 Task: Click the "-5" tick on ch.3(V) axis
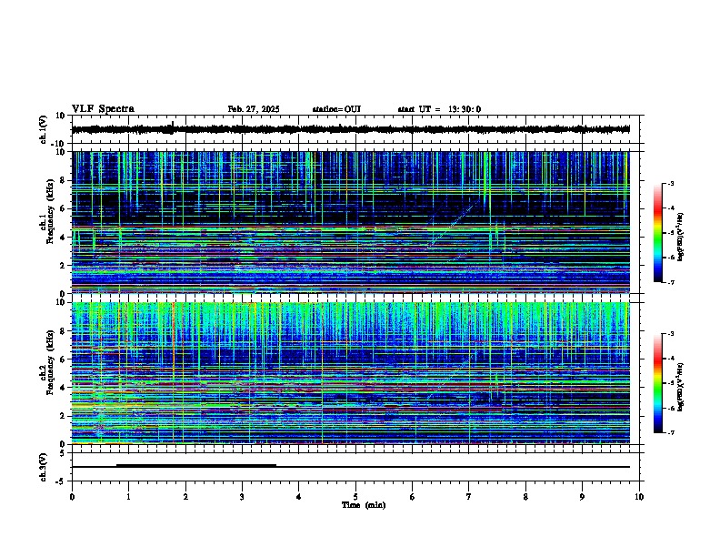tap(61, 481)
